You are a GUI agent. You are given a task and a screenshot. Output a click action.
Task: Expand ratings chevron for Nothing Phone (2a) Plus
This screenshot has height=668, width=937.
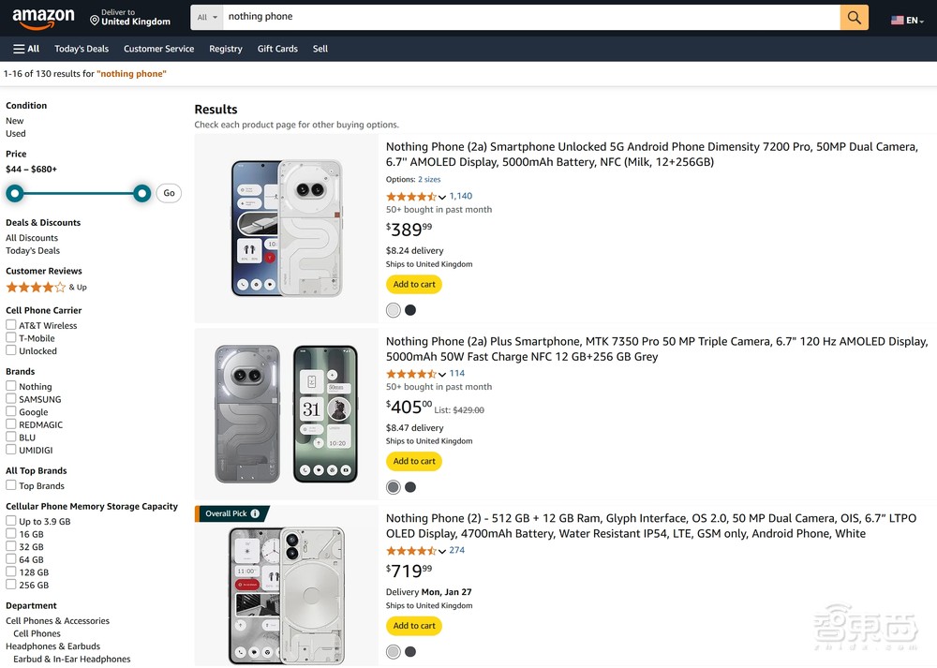pos(442,374)
